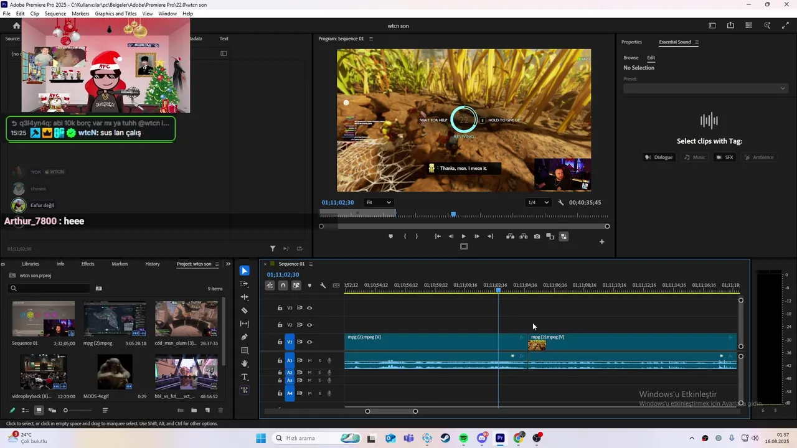
Task: Select the Ripple Edit tool
Action: click(244, 297)
